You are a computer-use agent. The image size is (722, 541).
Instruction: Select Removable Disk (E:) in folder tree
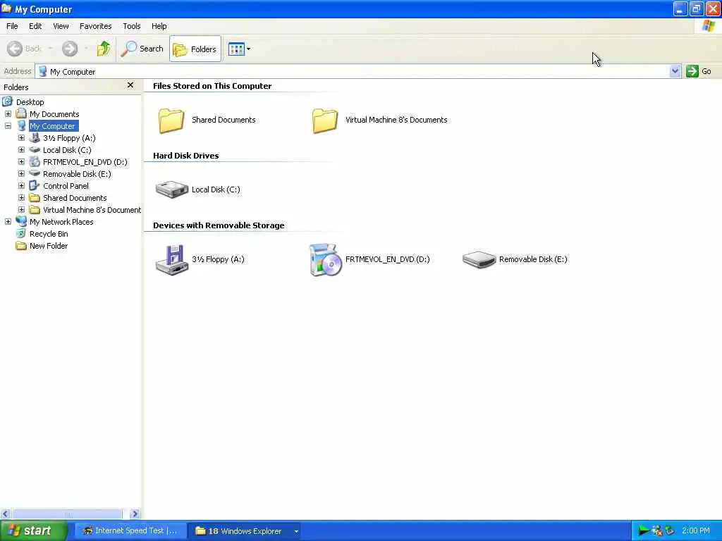tap(77, 174)
